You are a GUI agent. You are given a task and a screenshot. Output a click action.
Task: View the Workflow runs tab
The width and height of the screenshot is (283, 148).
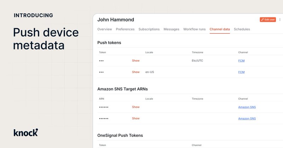(194, 29)
